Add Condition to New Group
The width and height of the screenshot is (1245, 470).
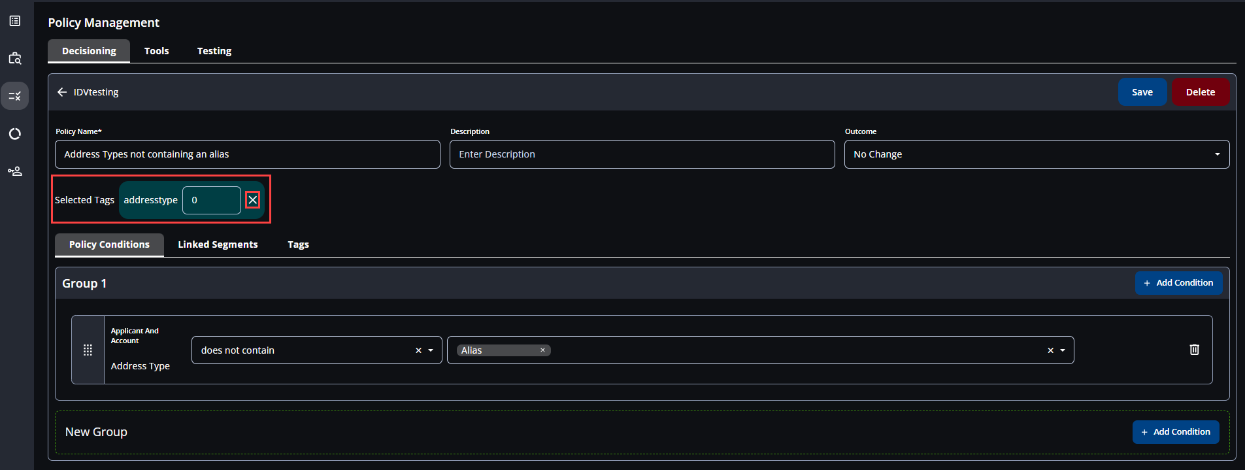(x=1176, y=432)
